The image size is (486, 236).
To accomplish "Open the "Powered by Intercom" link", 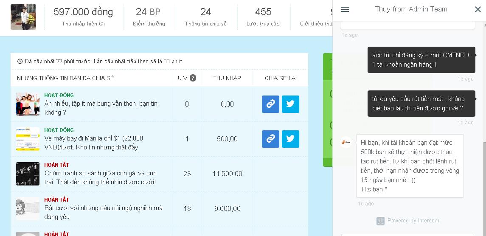I will click(x=413, y=221).
